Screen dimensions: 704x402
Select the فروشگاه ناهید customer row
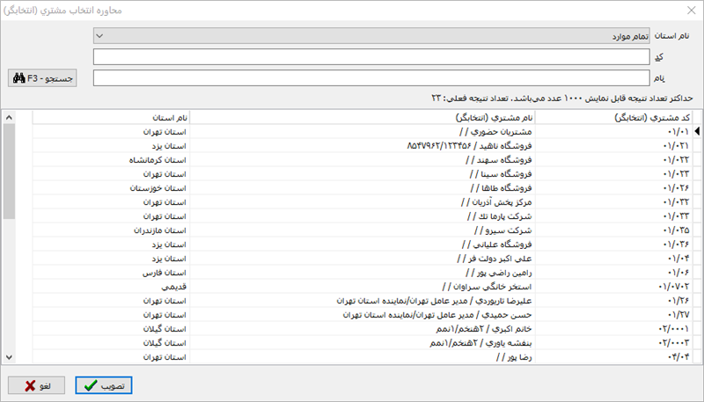tap(363, 145)
